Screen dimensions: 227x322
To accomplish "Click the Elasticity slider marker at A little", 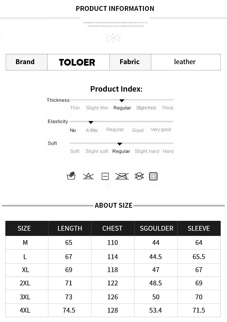I will click(x=91, y=122).
